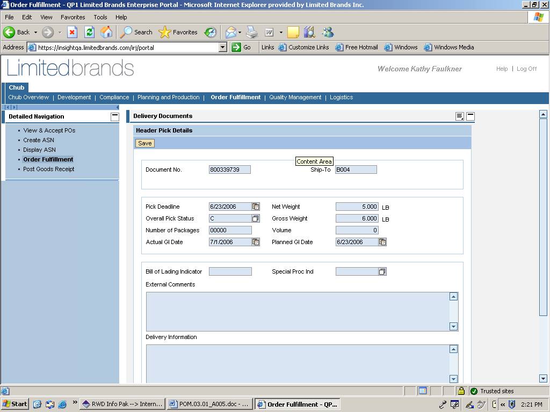
Task: Click the page scrollbar down arrow
Action: click(543, 378)
